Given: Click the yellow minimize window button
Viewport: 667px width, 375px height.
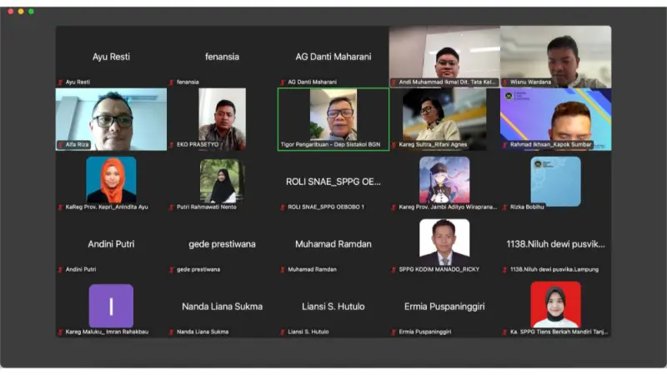Looking at the screenshot, I should coord(21,12).
